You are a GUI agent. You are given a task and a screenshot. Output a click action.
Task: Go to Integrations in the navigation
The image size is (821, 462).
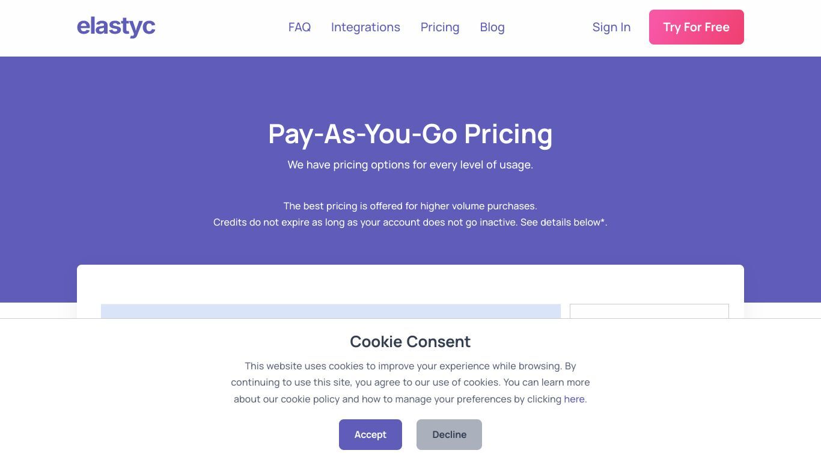pos(365,27)
